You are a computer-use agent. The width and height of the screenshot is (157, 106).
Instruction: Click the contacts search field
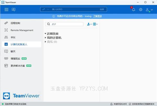[64, 24]
